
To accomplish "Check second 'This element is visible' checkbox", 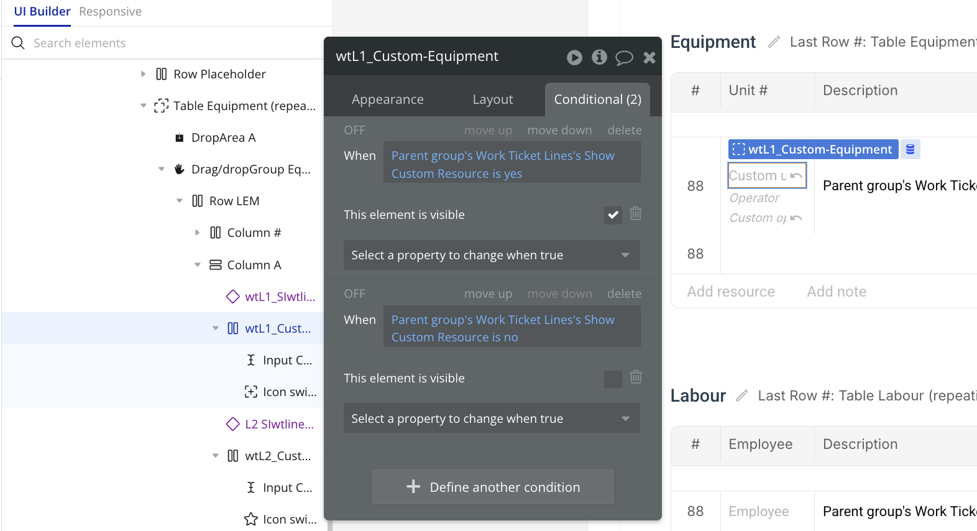I will pos(613,379).
